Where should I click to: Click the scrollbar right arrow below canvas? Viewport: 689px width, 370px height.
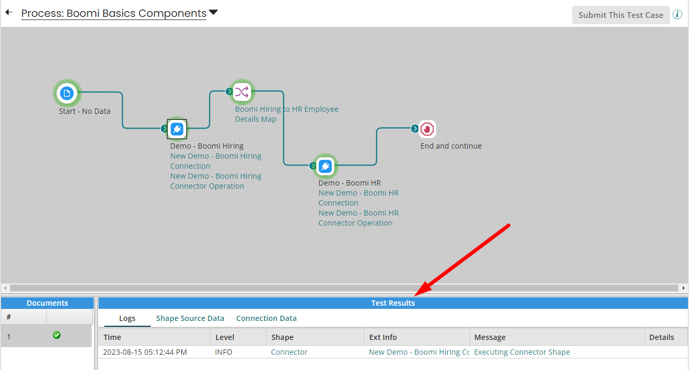(684, 288)
